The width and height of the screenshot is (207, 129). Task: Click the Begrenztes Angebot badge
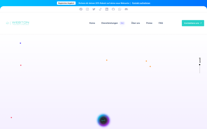tap(66, 3)
